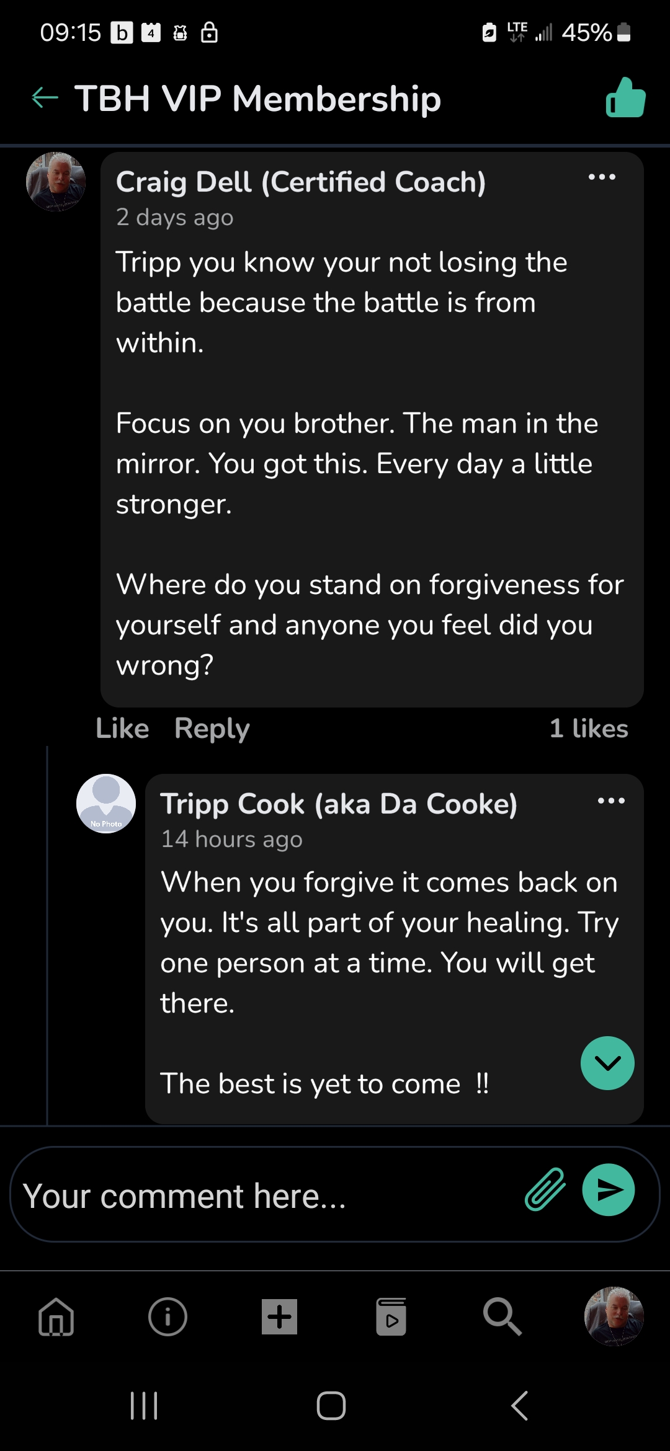Reply to Craig Dell's comment
670x1451 pixels.
point(212,728)
